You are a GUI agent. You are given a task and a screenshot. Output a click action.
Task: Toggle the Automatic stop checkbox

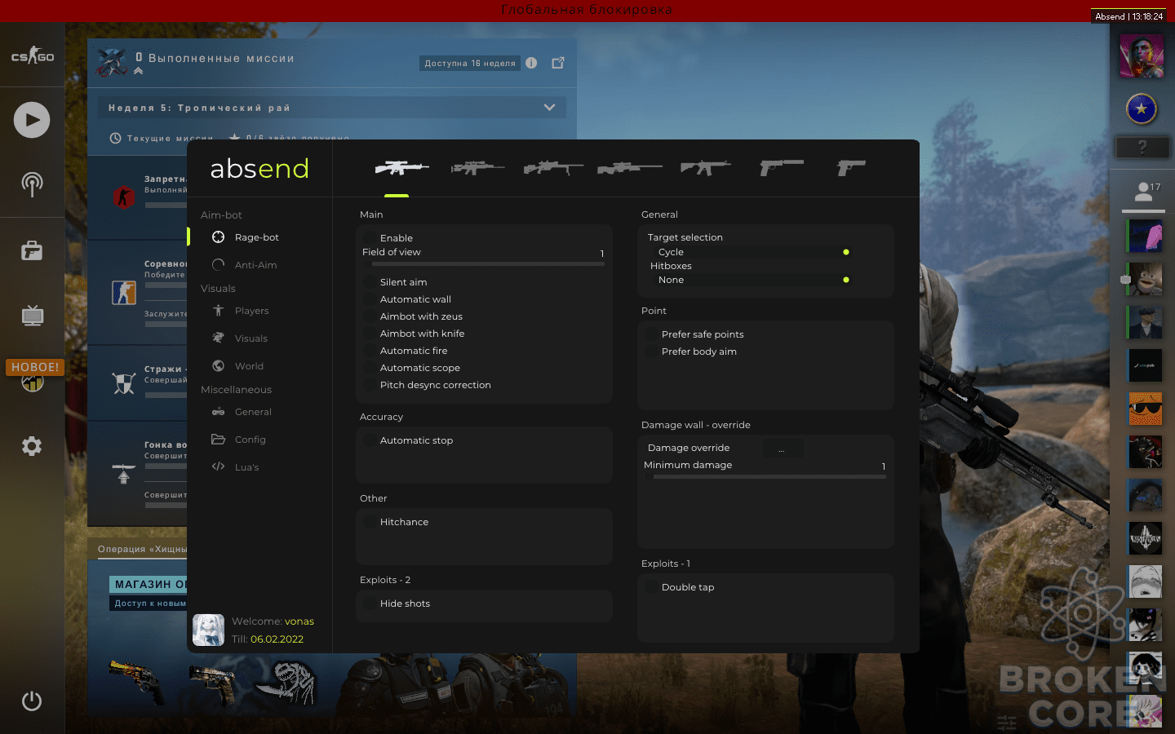(x=370, y=440)
